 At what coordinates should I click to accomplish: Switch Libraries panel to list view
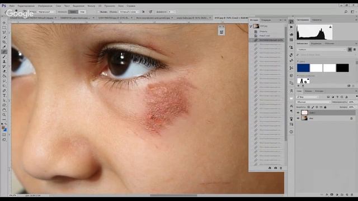point(354,50)
